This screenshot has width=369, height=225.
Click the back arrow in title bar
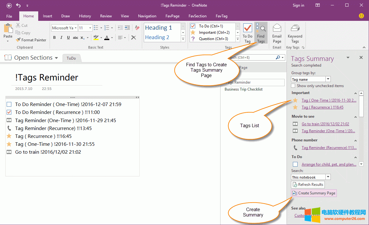click(9, 5)
